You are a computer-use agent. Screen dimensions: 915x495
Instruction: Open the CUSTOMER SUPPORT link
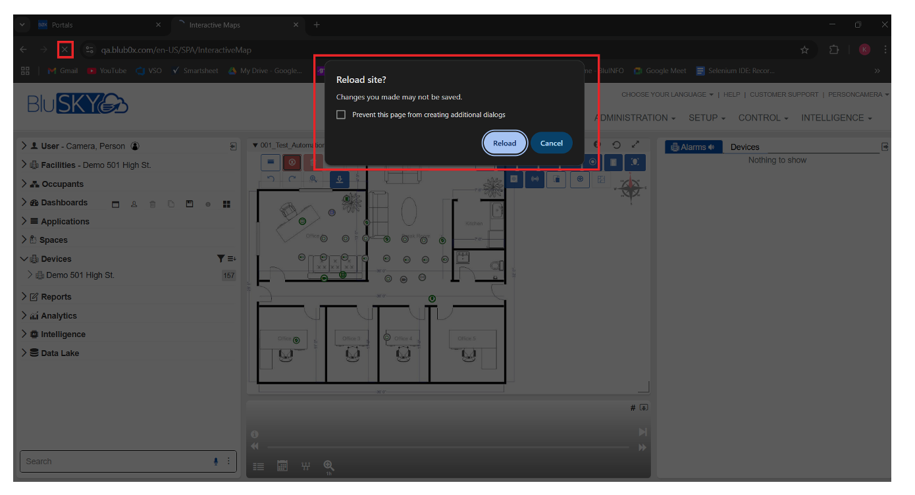tap(784, 94)
